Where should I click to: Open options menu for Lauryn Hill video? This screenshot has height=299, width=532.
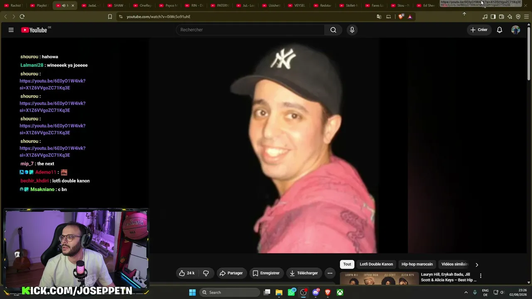(x=480, y=276)
